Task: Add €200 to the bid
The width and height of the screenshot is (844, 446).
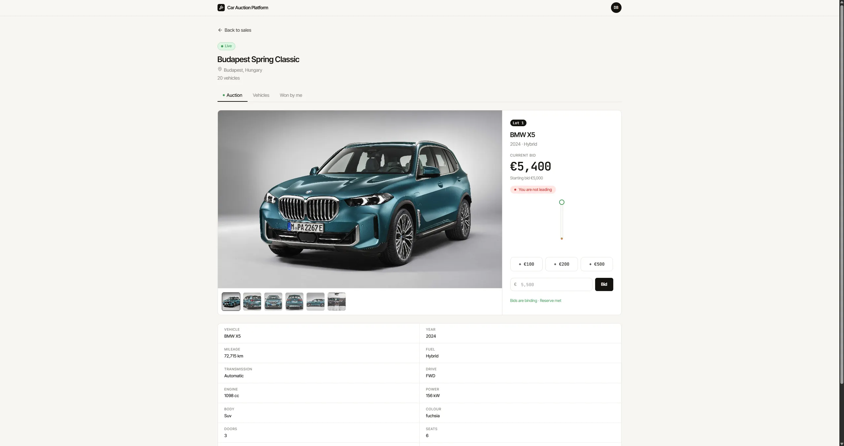Action: [561, 264]
